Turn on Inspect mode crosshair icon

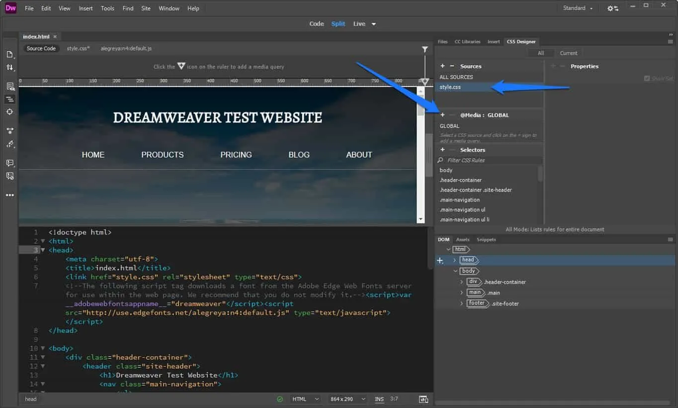(10, 112)
